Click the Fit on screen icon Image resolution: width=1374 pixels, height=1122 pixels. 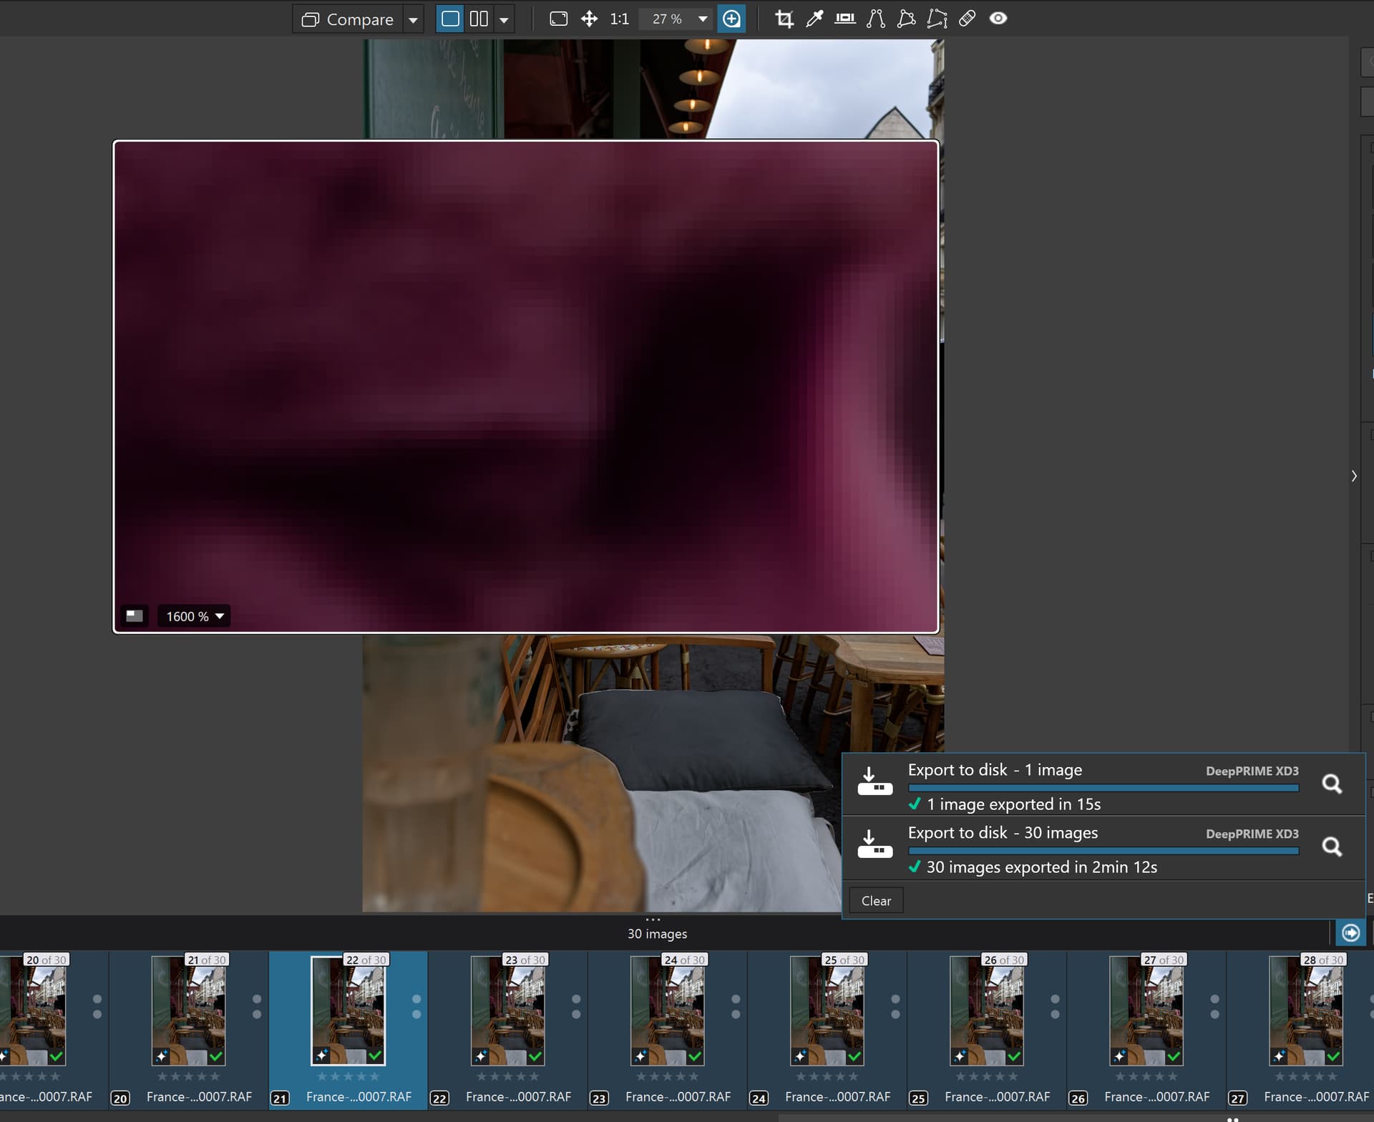[x=558, y=19]
